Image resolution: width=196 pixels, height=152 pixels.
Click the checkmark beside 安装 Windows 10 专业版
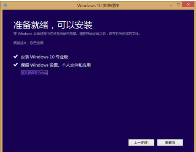[x=16, y=56]
